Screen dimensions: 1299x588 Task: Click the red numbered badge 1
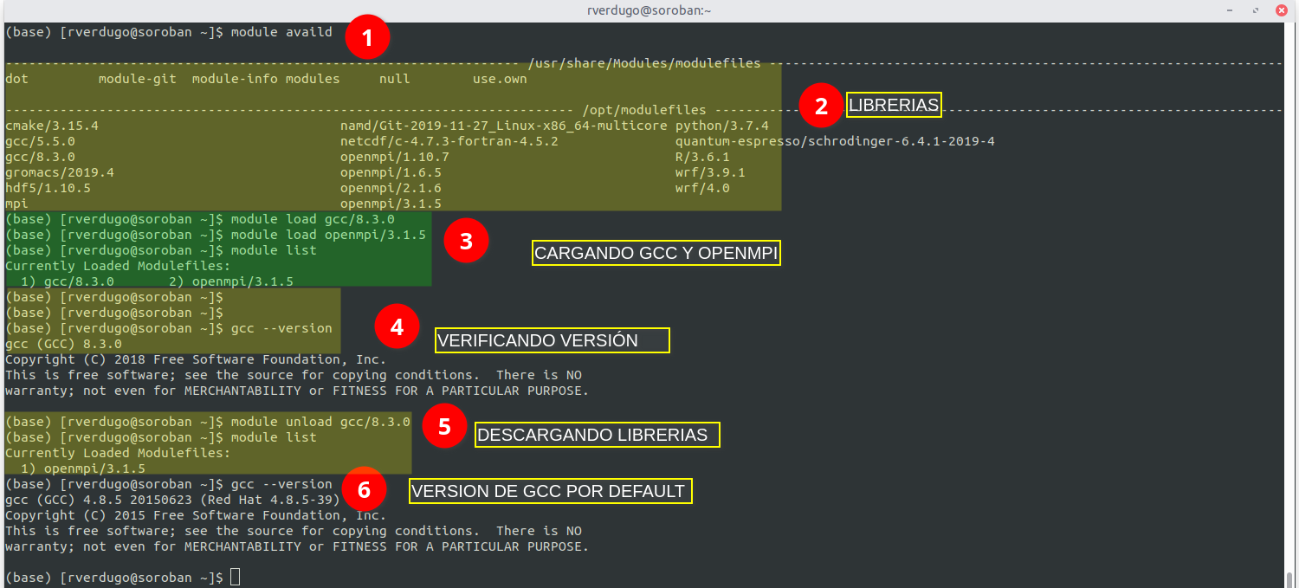[367, 36]
